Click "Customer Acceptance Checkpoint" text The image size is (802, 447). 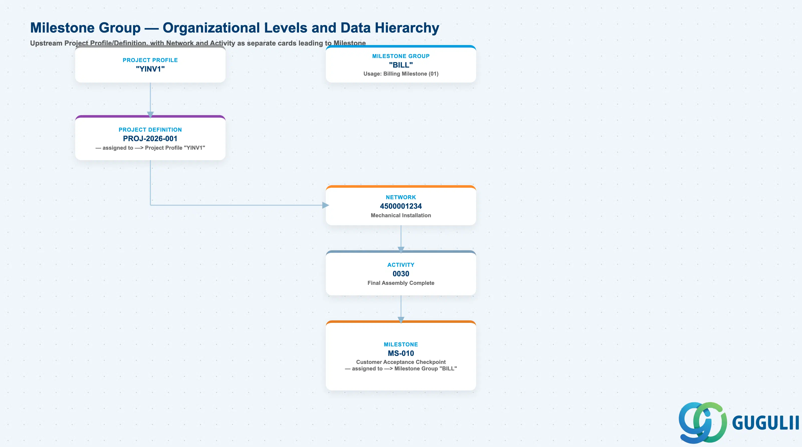(x=401, y=362)
